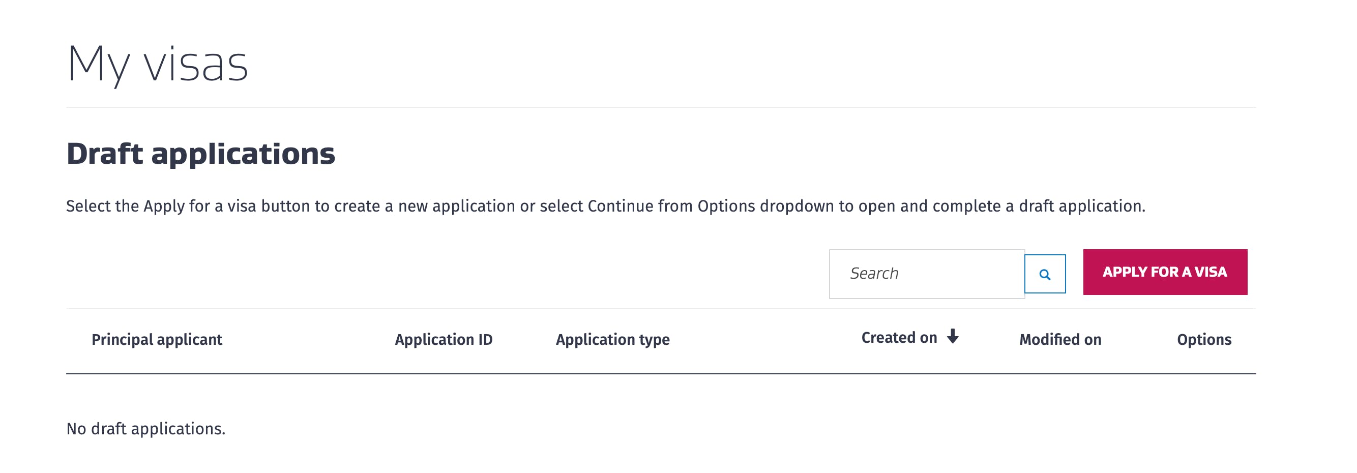Screen dimensions: 1357x473
Task: Select the Options column header
Action: (x=1204, y=340)
